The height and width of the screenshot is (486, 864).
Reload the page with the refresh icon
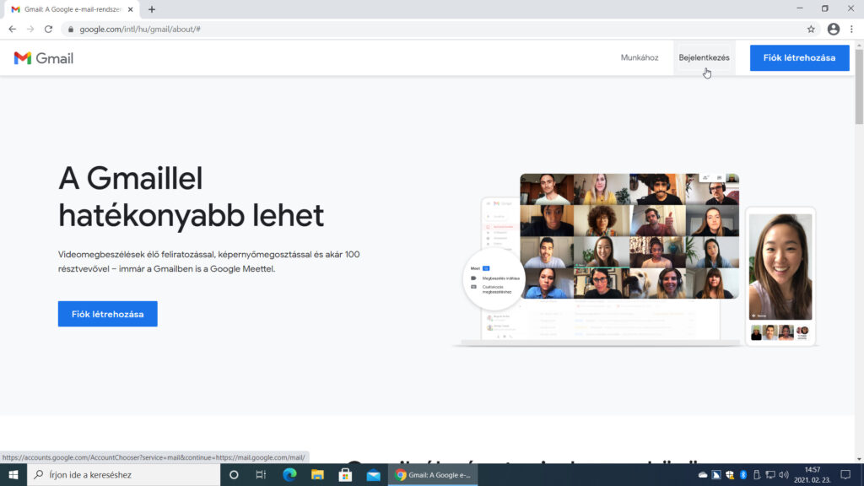(48, 30)
